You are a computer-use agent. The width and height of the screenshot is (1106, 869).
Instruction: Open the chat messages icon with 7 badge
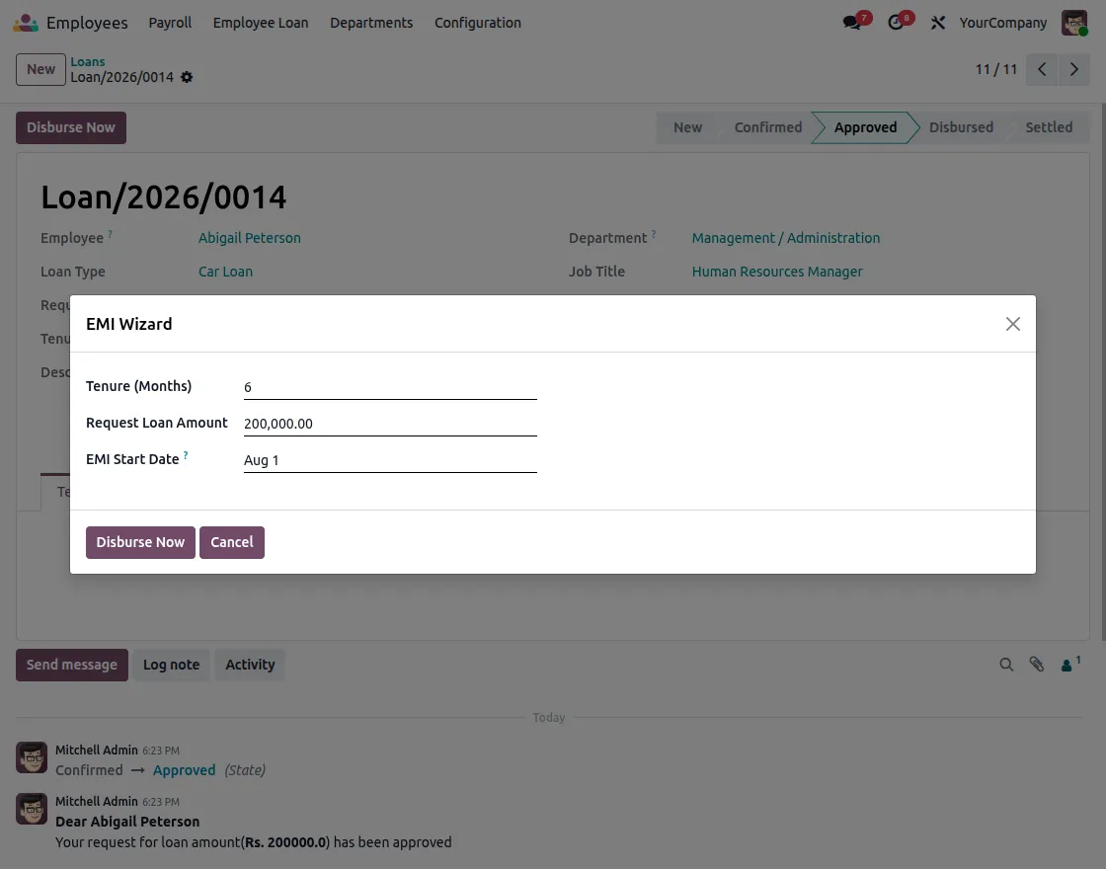[852, 23]
